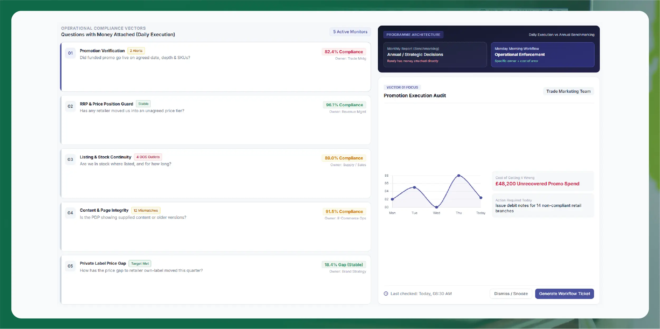
Task: Click the 2 Alerts tag
Action: [136, 51]
